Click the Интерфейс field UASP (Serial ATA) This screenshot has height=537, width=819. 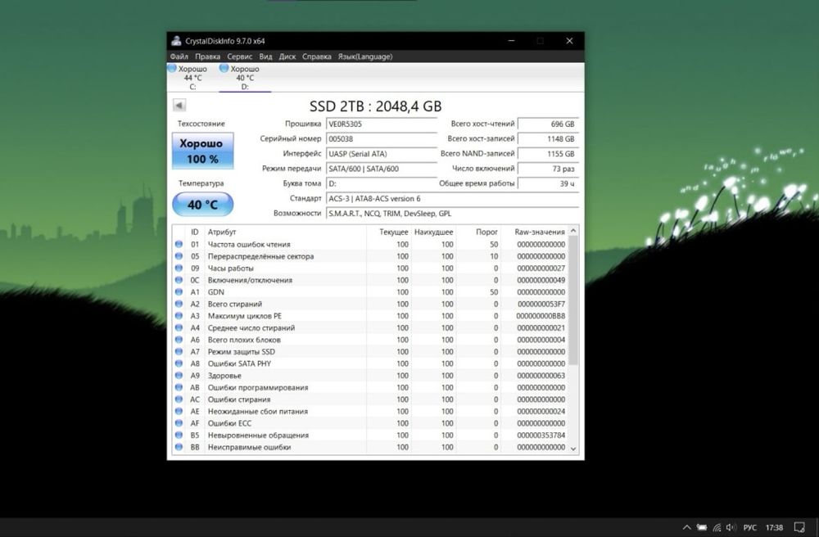(382, 154)
